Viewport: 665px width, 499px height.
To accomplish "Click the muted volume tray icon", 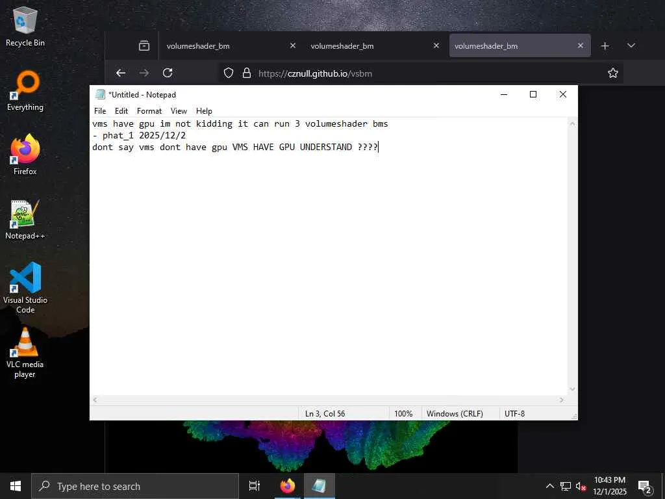I will 581,486.
